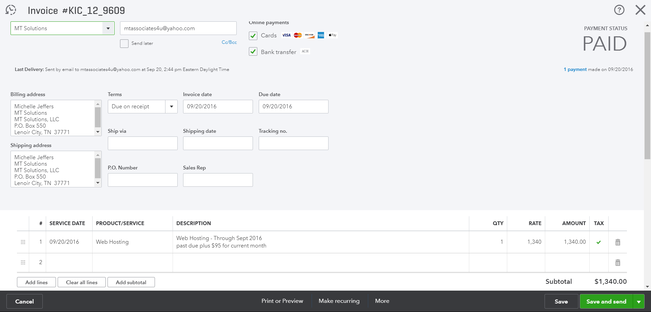Delete line 1 with trash icon
This screenshot has width=651, height=312.
(618, 242)
